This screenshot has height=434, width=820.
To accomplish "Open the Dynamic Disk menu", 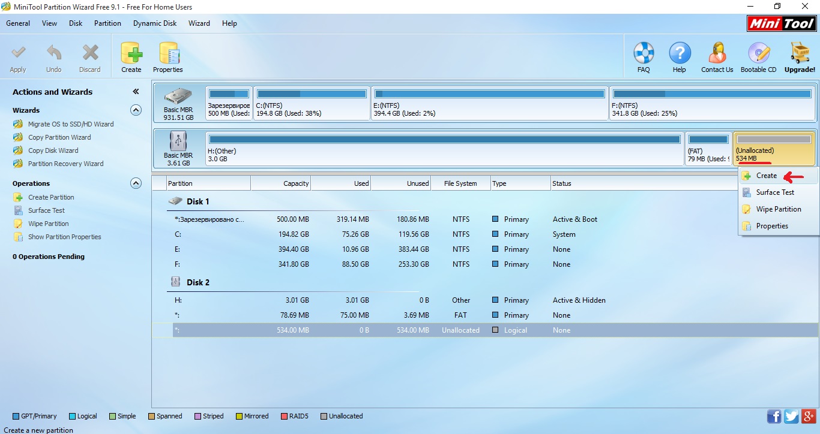I will (x=155, y=23).
